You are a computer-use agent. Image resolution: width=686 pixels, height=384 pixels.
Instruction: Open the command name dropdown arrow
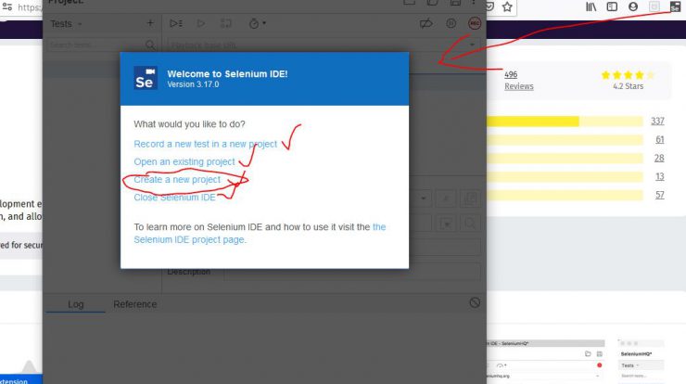click(423, 198)
